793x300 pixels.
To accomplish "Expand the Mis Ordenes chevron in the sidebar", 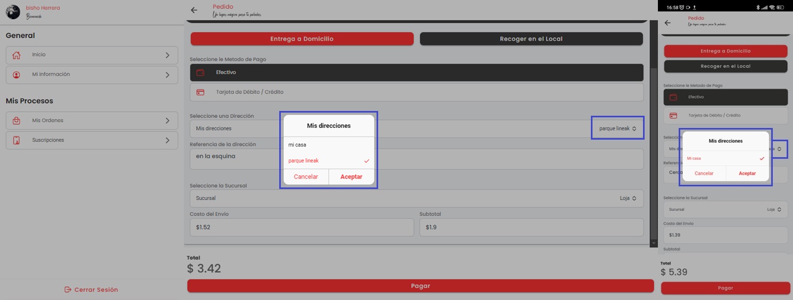I will click(x=167, y=121).
